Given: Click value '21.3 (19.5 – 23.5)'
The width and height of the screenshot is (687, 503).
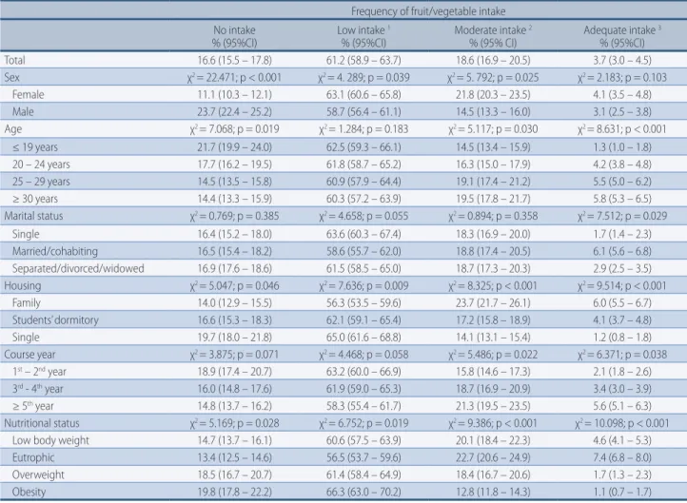Looking at the screenshot, I should pos(493,406).
